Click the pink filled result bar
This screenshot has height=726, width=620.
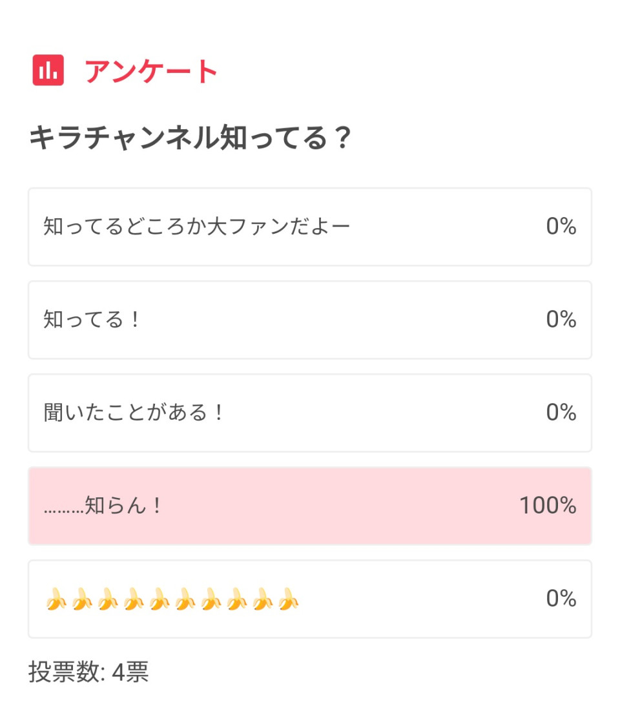pyautogui.click(x=310, y=506)
